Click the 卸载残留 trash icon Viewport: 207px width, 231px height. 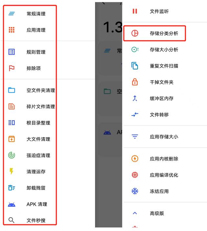pos(12,188)
